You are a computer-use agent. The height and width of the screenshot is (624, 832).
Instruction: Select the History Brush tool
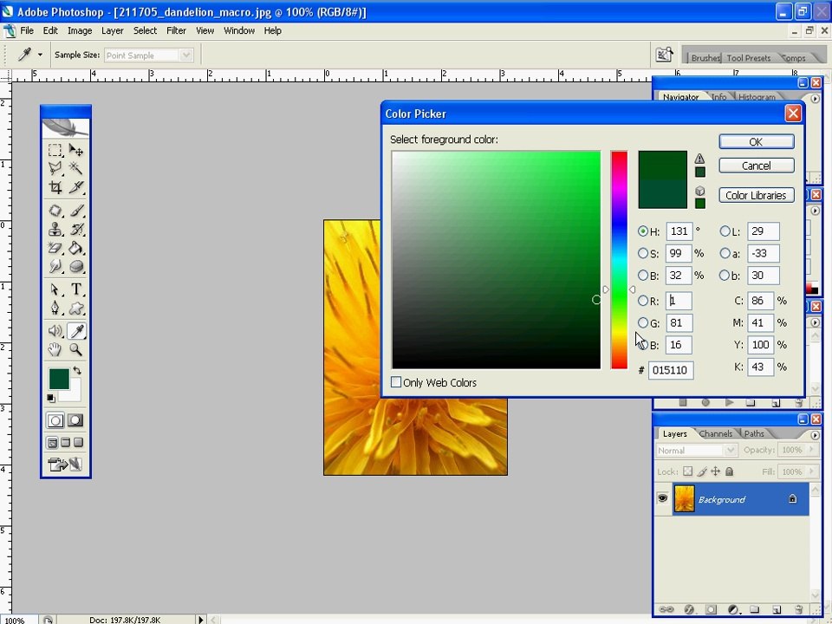(76, 229)
